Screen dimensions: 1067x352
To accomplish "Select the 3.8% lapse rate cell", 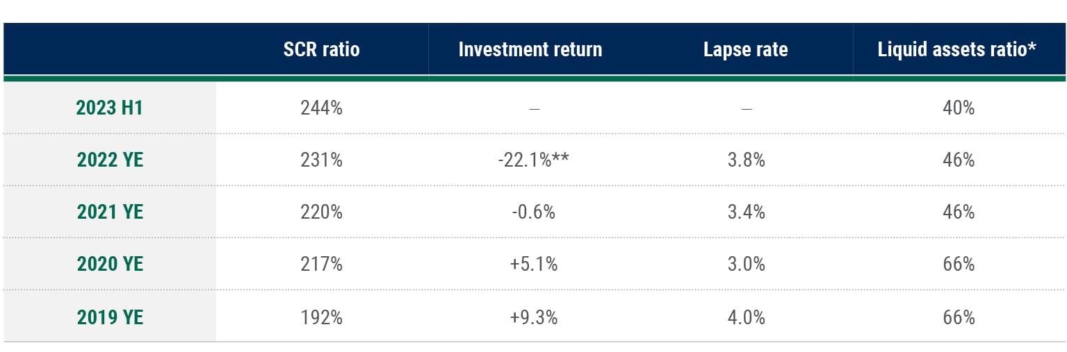I will coord(746,160).
